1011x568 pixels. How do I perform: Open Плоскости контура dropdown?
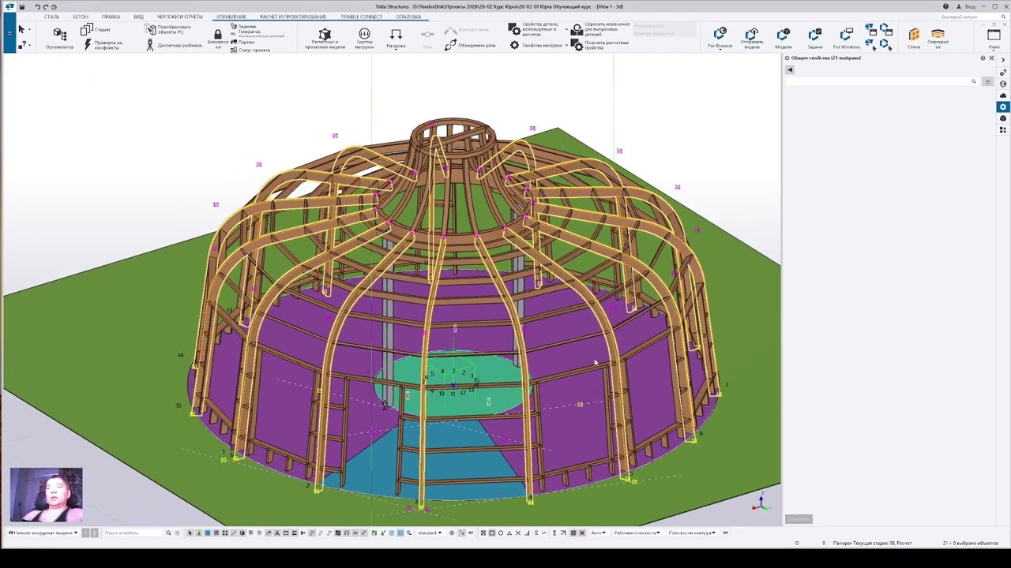(x=693, y=532)
